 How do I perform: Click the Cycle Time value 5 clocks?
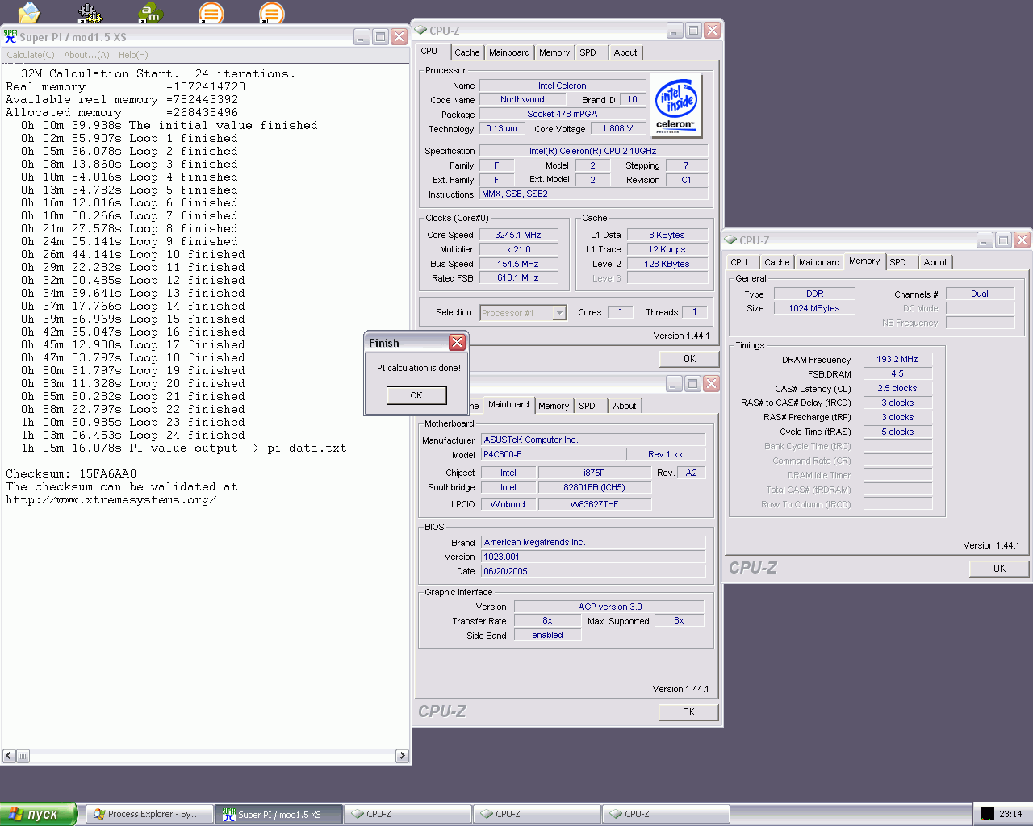(x=897, y=432)
